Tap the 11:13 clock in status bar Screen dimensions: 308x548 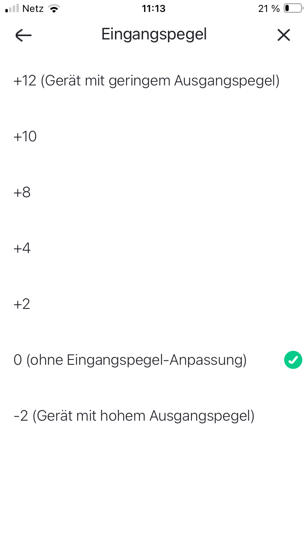pyautogui.click(x=154, y=9)
